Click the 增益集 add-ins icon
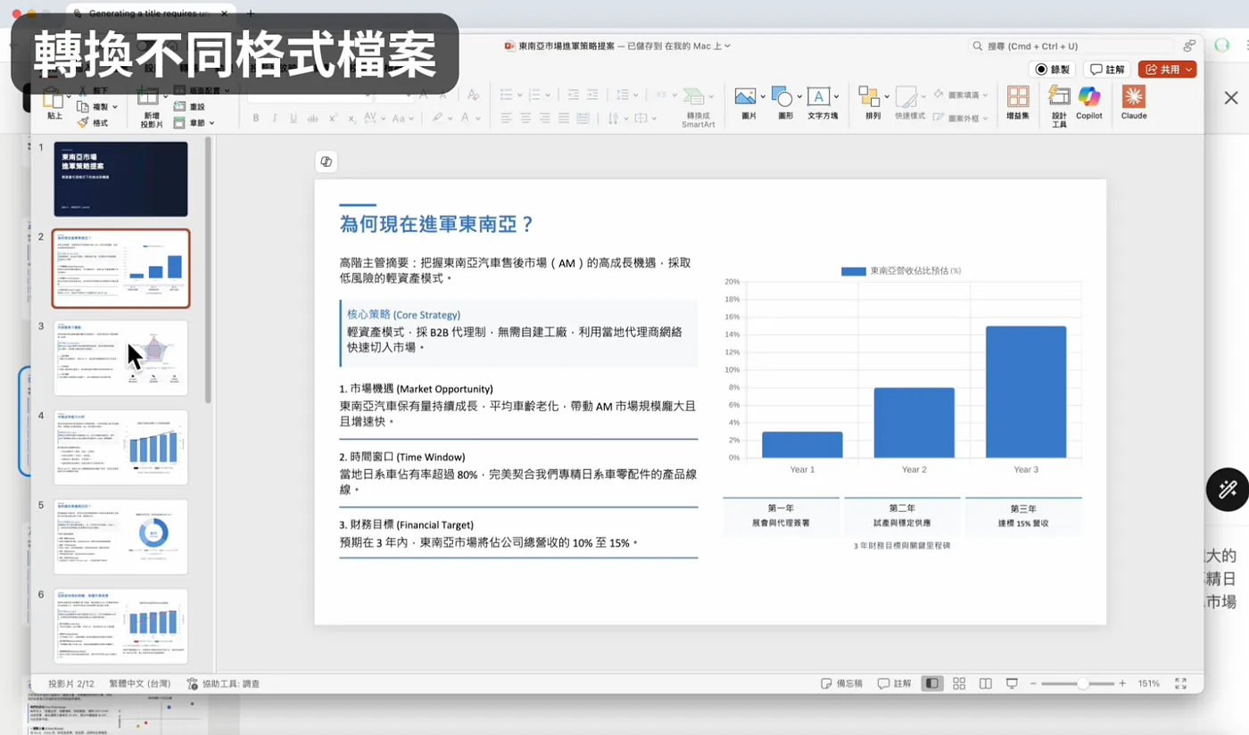The width and height of the screenshot is (1249, 735). coord(1017,96)
